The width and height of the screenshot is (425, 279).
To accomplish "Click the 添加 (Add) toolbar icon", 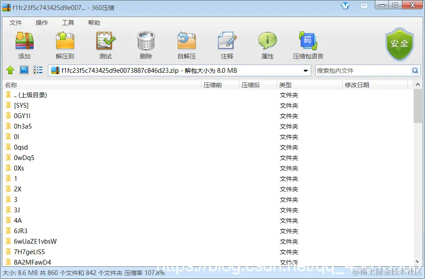I will 24,41.
